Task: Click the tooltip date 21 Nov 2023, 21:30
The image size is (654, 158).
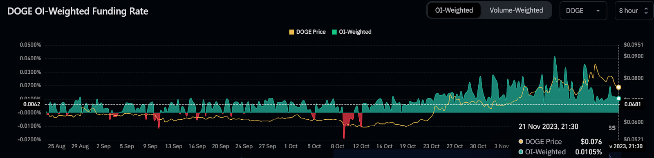Action: (x=548, y=127)
